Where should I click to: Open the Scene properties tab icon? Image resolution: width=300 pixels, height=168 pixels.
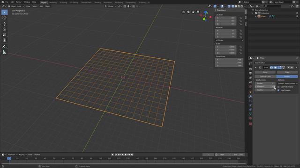(x=250, y=82)
